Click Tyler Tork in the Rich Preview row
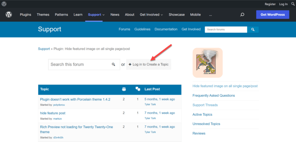 150,132
